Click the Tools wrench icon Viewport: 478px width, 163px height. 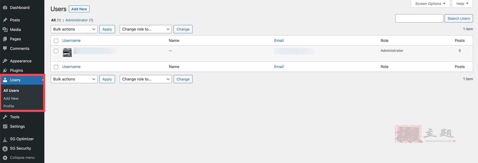click(x=5, y=117)
